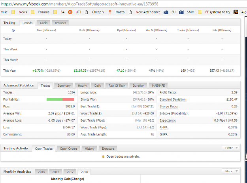Screen dimensions: 247x183
Task: Click the GHPR definition link
Action: click(164, 134)
